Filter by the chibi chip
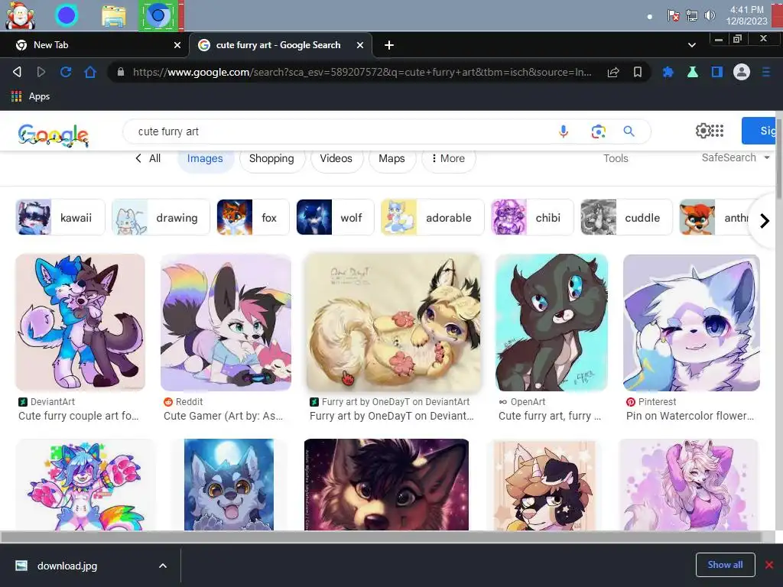 tap(532, 217)
